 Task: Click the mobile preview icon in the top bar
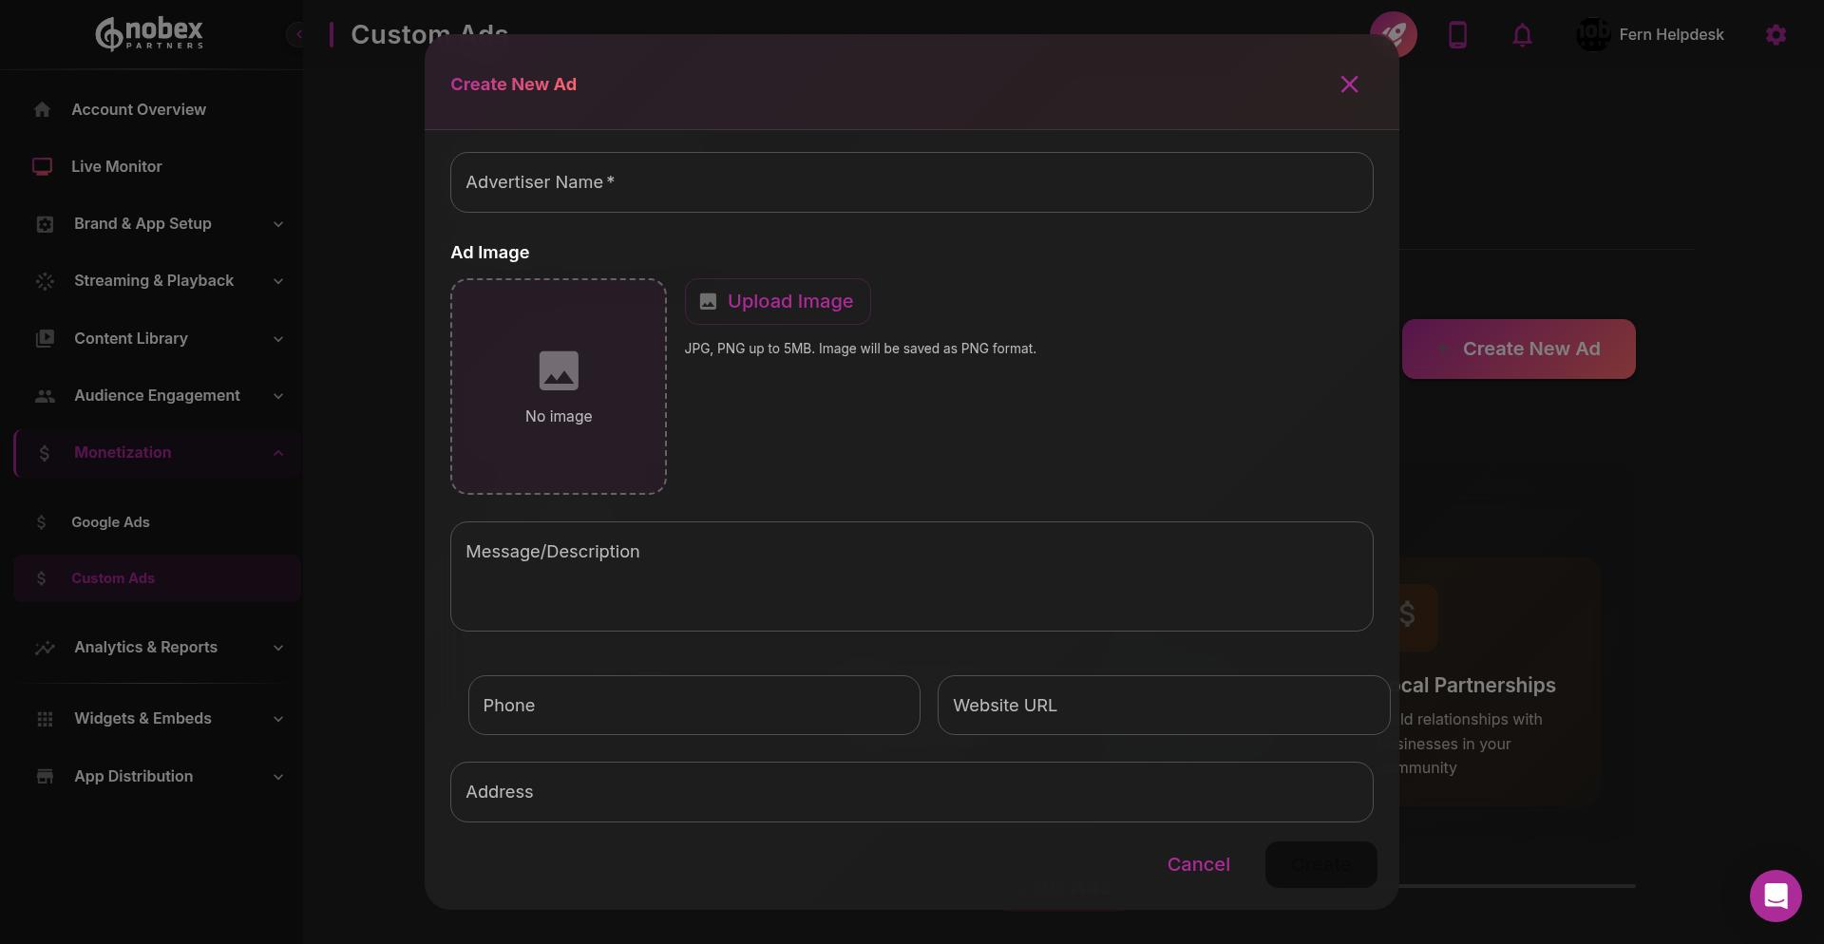pyautogui.click(x=1458, y=35)
